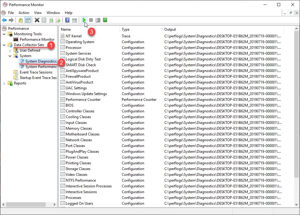
Task: Select the NTFS Performance row
Action: 171,180
